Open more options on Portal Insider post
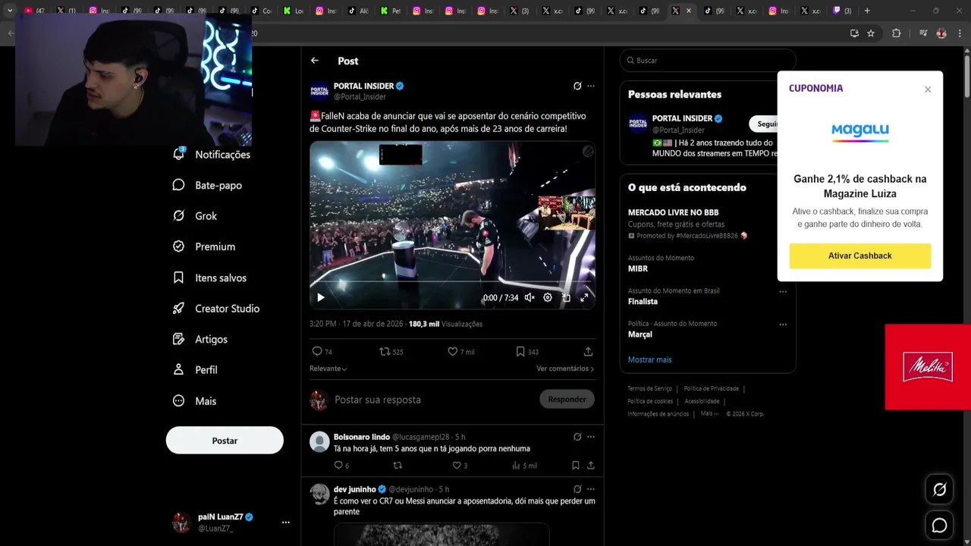This screenshot has width=971, height=546. pos(591,86)
